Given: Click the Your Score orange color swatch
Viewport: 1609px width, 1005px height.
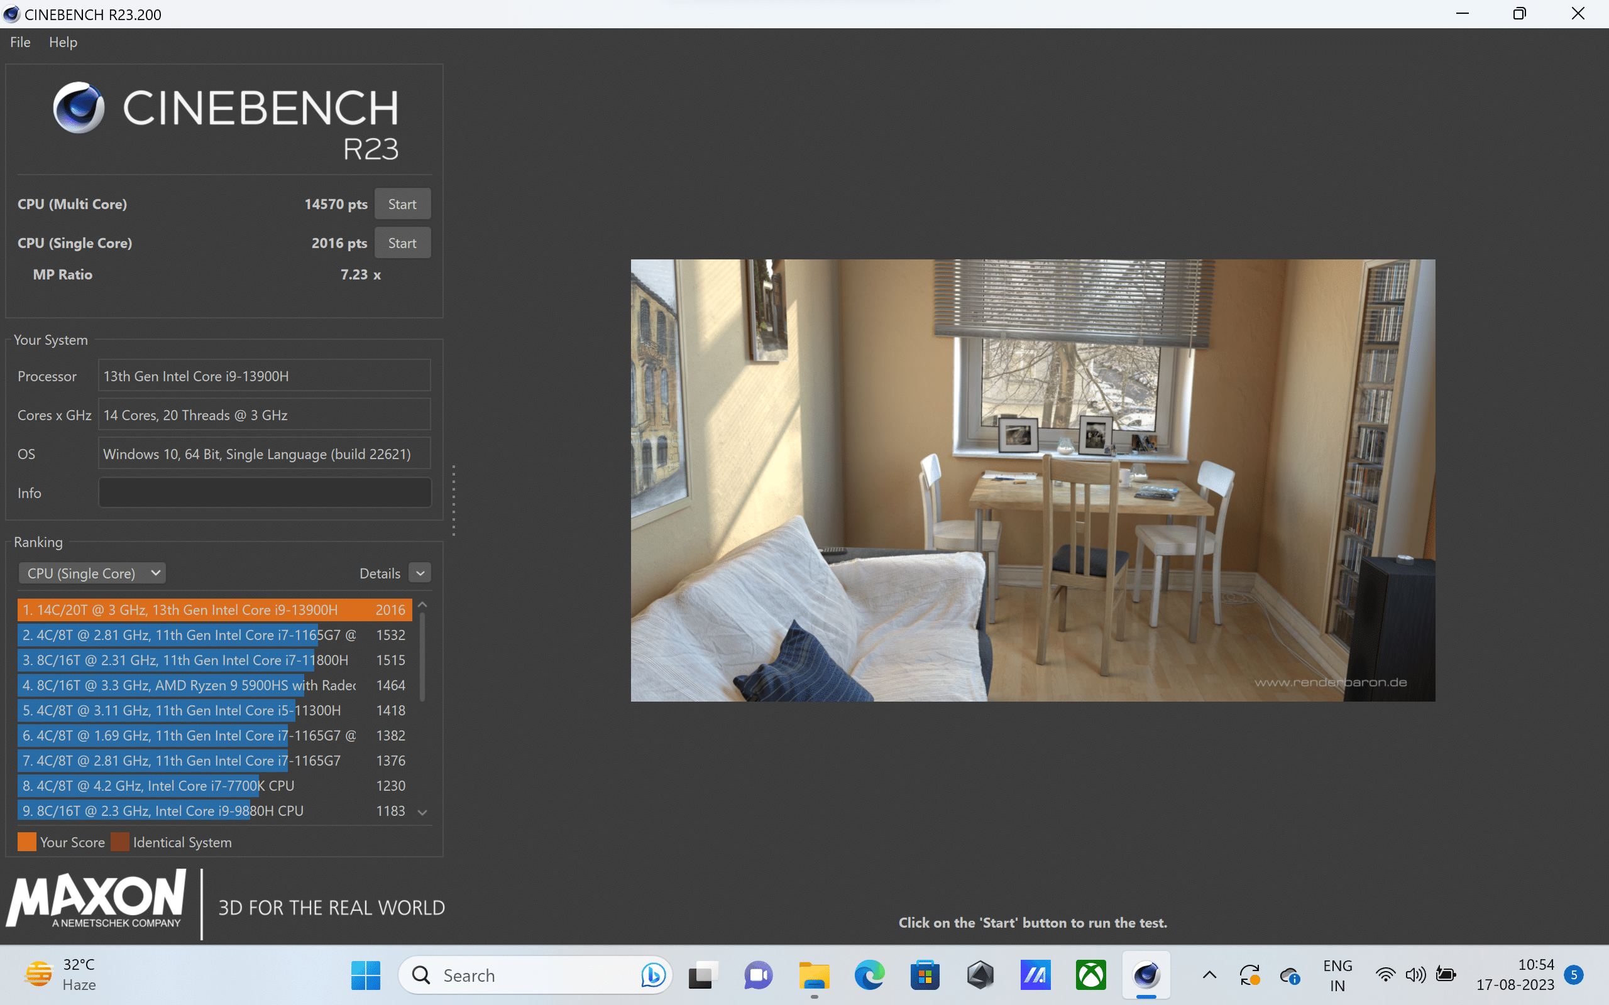Looking at the screenshot, I should point(27,842).
